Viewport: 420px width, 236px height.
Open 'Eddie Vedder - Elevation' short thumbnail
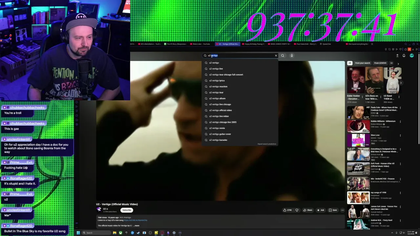click(x=356, y=80)
